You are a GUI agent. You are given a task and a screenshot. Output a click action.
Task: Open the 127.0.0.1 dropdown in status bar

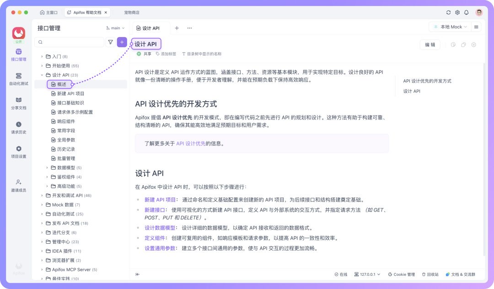(367, 274)
